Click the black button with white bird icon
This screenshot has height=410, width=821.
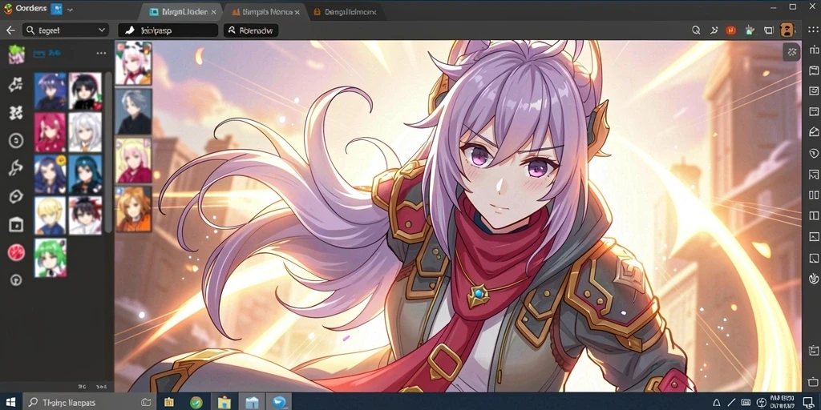click(x=168, y=30)
